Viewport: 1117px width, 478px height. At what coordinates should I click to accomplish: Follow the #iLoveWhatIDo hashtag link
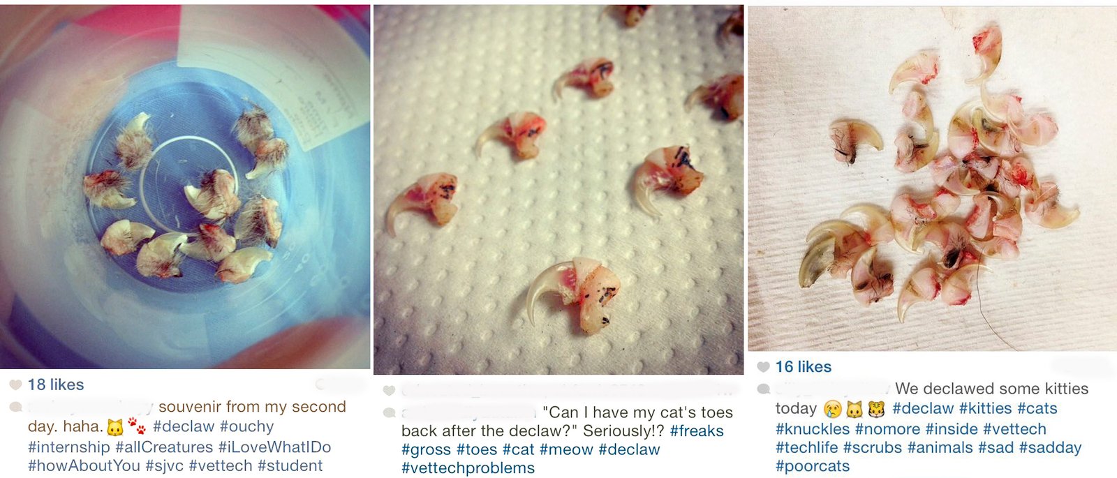coord(274,447)
